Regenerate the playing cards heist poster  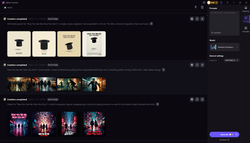[197, 99]
